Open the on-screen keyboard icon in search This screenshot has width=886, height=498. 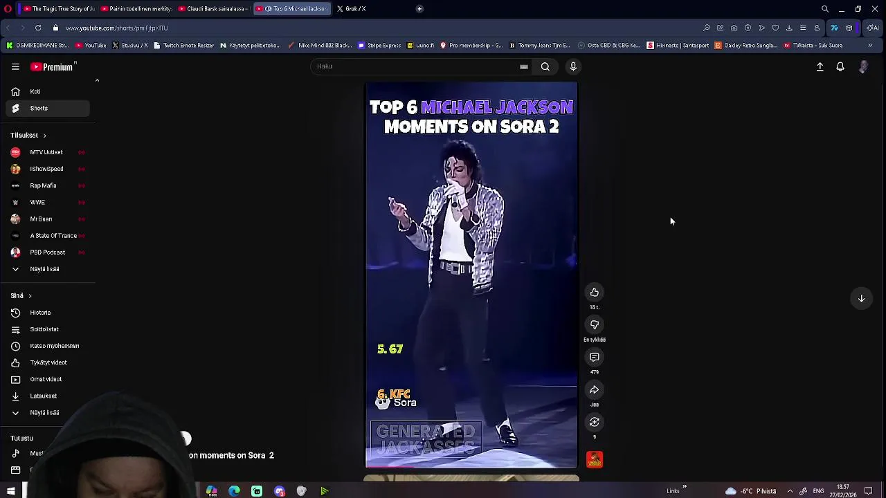pos(524,66)
